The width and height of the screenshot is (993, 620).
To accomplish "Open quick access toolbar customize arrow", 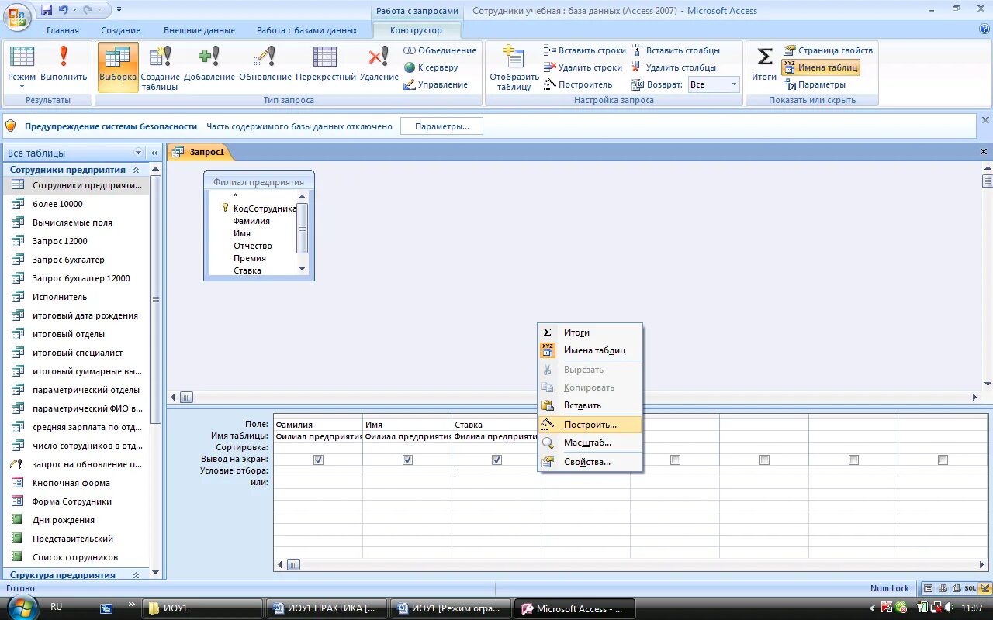I will 119,10.
